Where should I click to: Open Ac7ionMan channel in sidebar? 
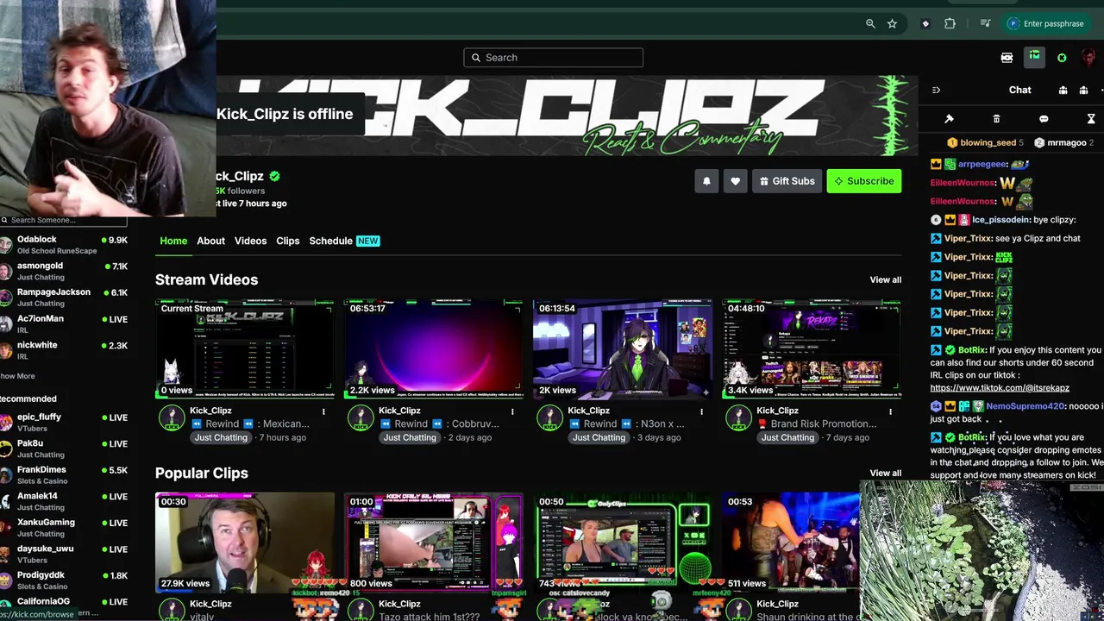coord(65,323)
